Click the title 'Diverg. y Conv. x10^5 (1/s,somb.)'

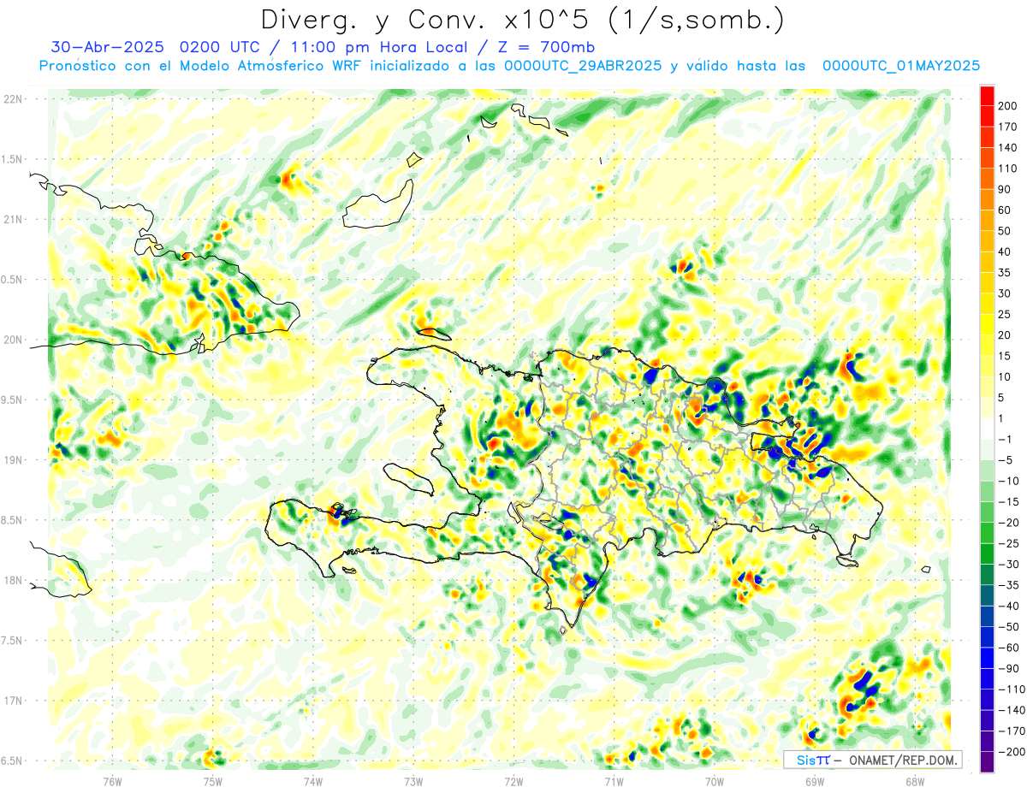pyautogui.click(x=522, y=19)
